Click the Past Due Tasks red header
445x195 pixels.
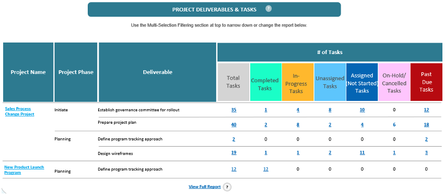coord(426,82)
